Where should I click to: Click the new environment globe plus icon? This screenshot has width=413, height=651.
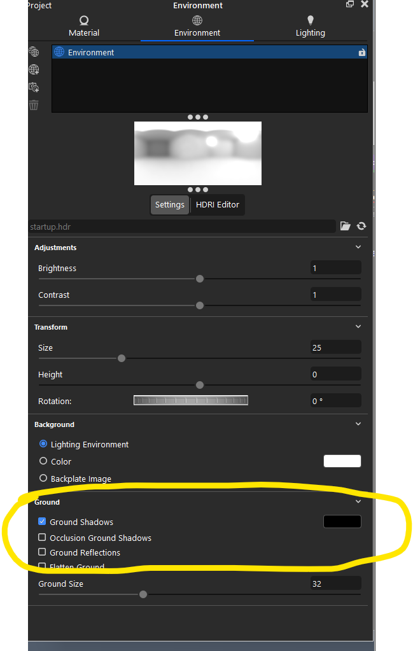[x=34, y=69]
